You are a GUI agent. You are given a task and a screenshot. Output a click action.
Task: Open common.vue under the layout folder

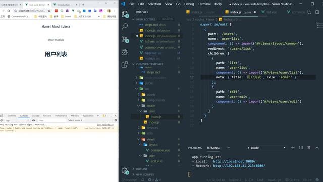click(160, 150)
